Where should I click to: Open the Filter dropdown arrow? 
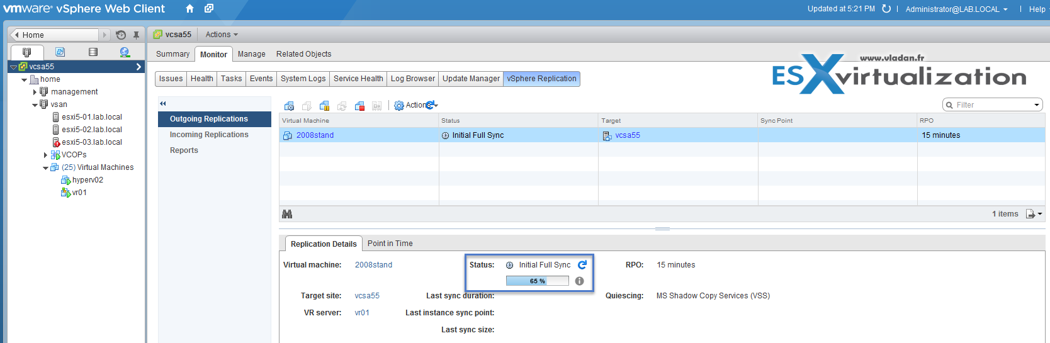1036,105
